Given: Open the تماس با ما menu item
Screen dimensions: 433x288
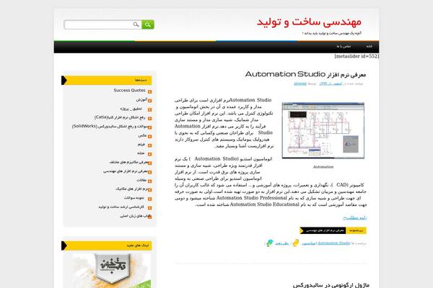Looking at the screenshot, I should click(344, 46).
